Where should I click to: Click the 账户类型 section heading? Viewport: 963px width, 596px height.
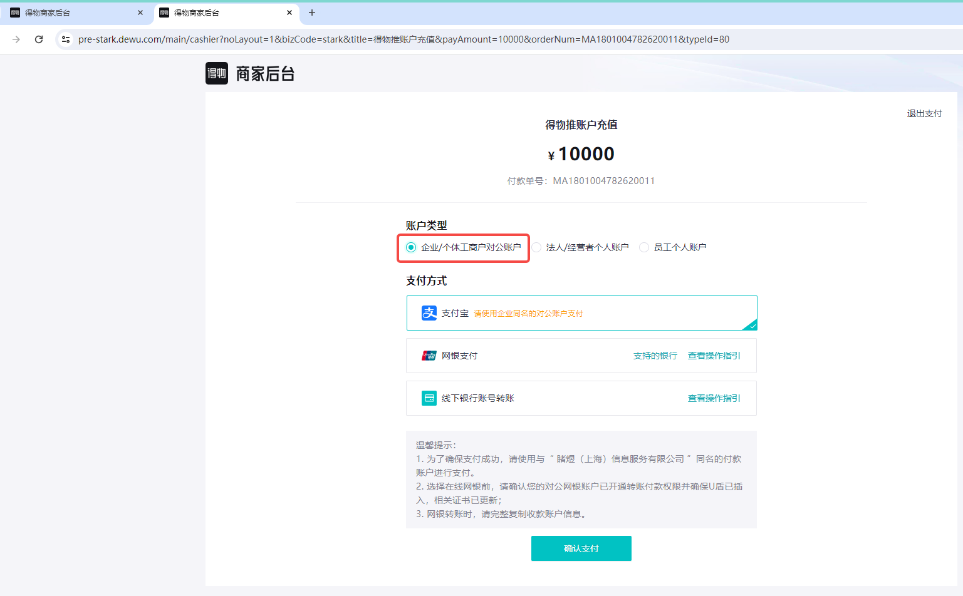point(427,225)
